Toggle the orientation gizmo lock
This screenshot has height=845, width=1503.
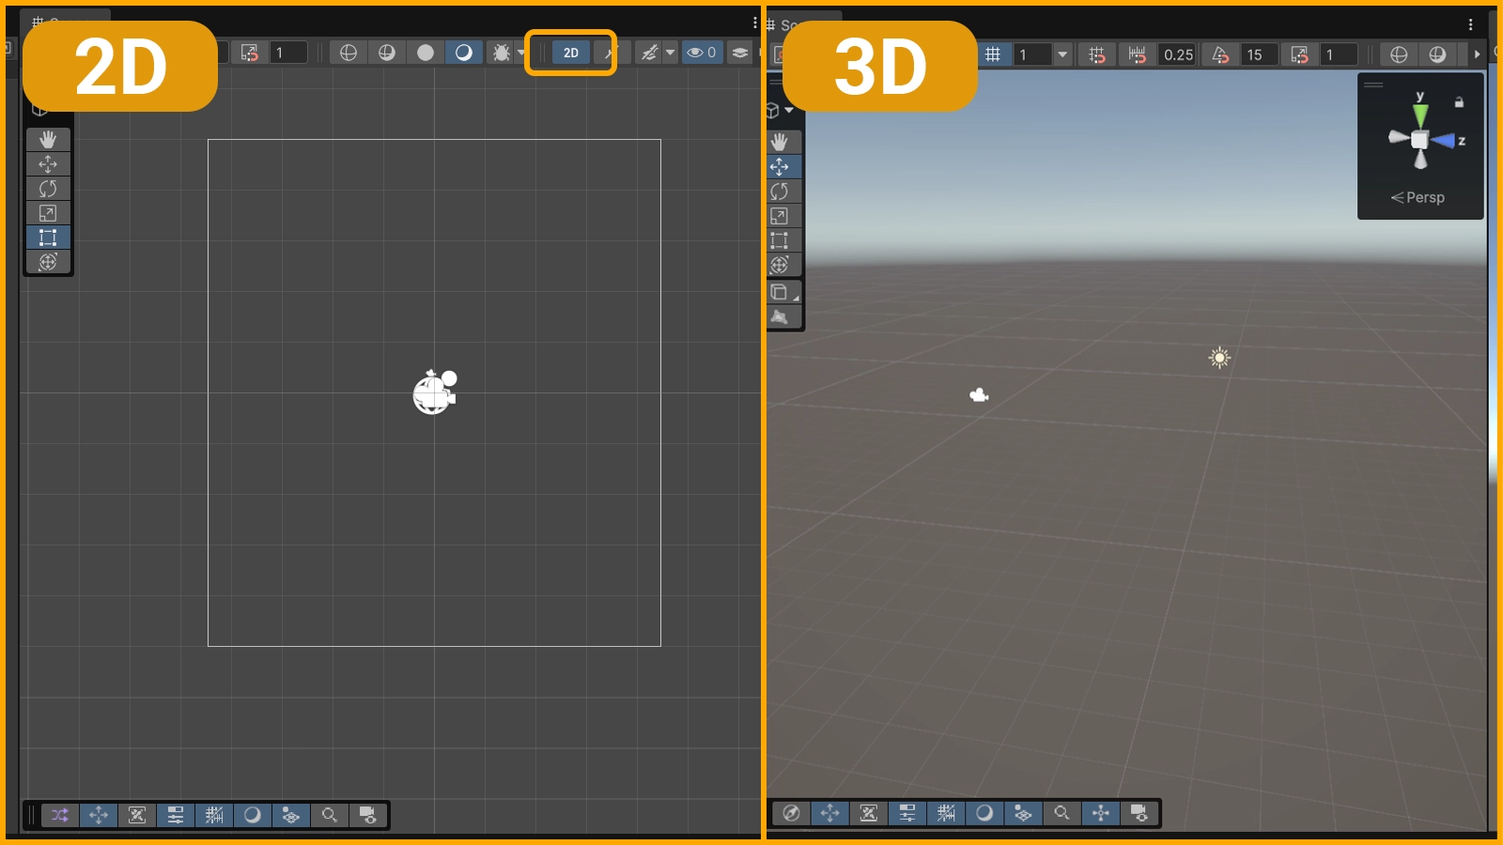(1459, 101)
